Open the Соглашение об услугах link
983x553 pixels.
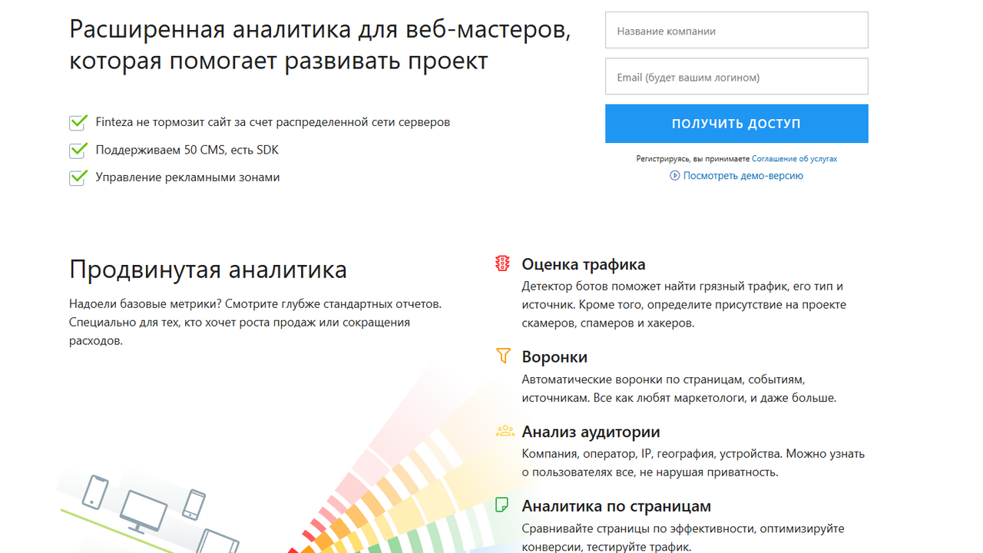point(794,159)
